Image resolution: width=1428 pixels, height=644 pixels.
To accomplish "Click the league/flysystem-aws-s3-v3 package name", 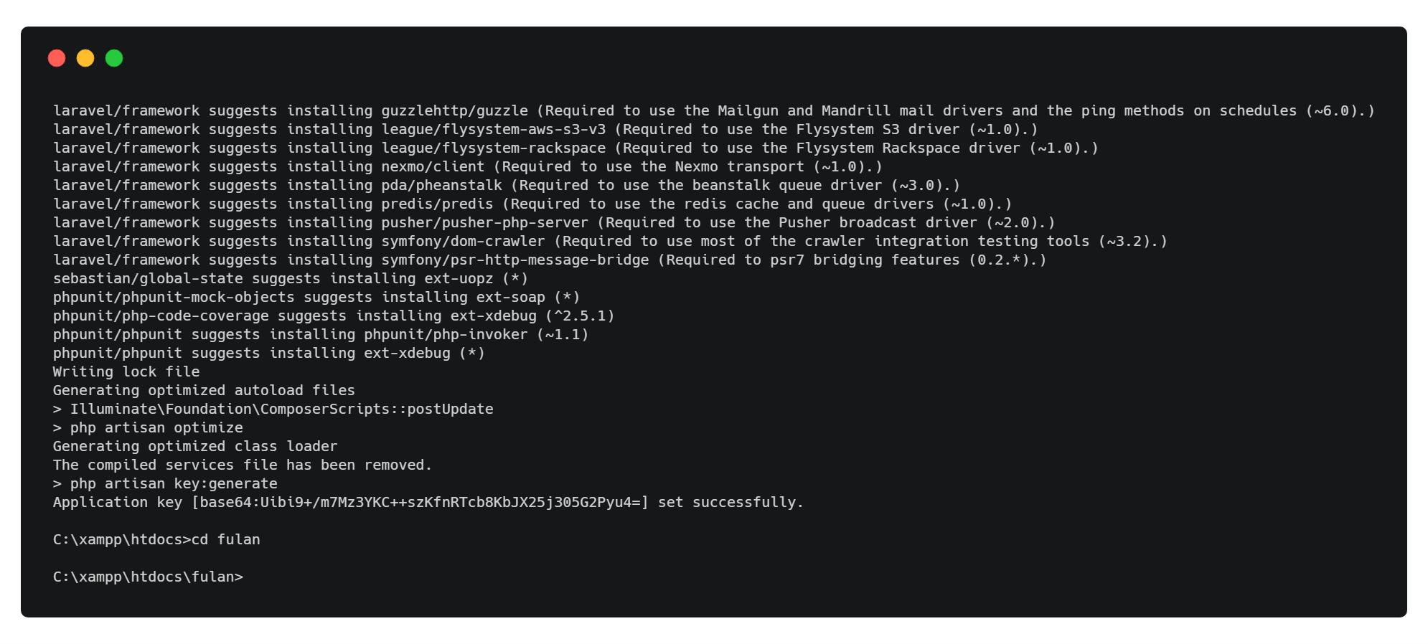I will (493, 129).
